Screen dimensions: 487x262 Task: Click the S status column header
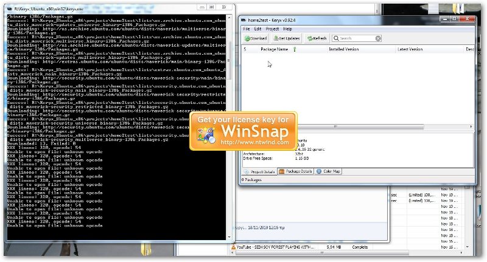point(245,49)
